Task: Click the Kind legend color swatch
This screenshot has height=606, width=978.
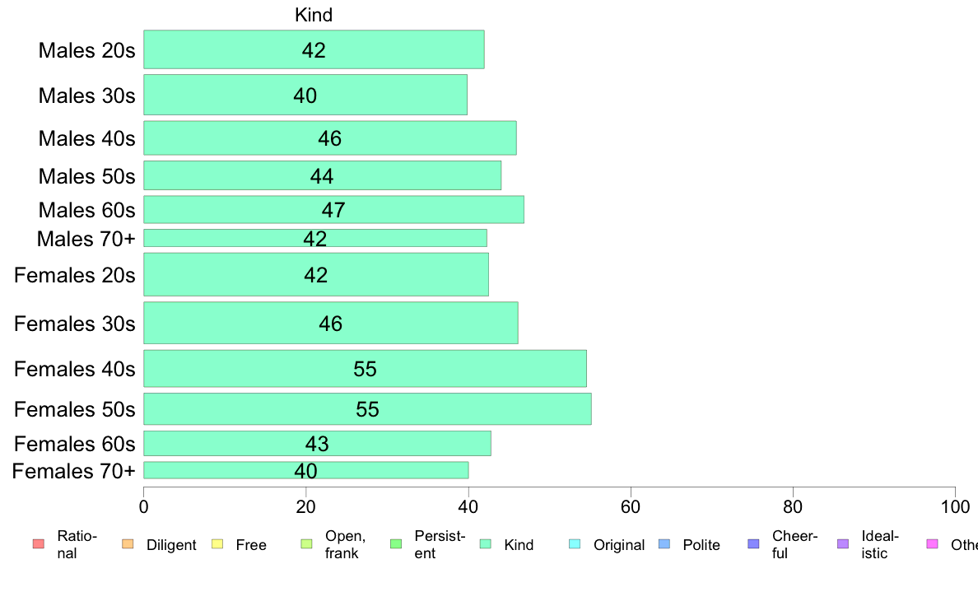Action: click(x=485, y=544)
